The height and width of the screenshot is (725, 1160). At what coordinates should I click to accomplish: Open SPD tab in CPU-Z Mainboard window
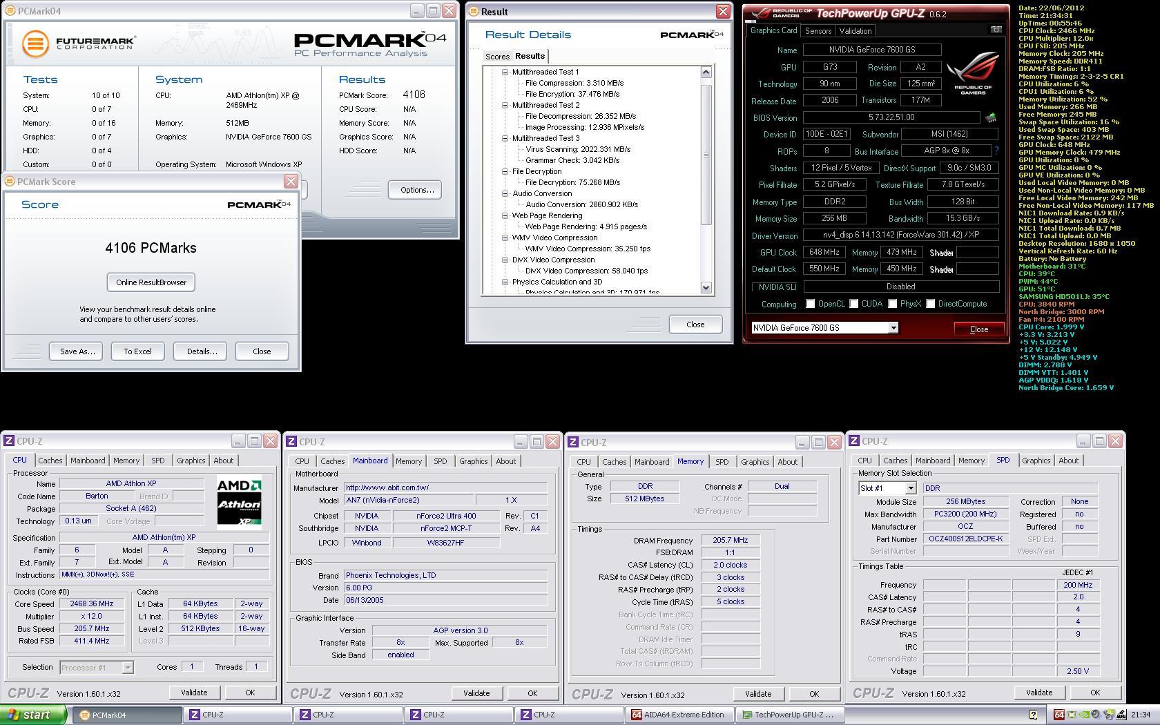click(440, 461)
